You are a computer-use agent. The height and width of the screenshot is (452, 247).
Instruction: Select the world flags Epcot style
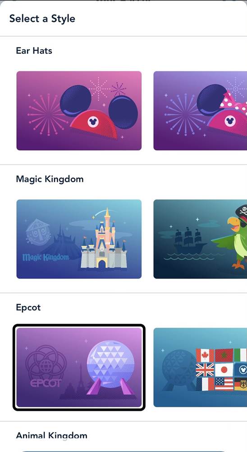(x=200, y=367)
